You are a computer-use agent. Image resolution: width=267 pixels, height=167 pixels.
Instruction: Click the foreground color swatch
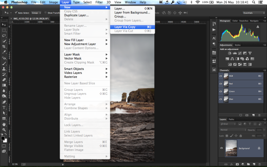pos(3,138)
